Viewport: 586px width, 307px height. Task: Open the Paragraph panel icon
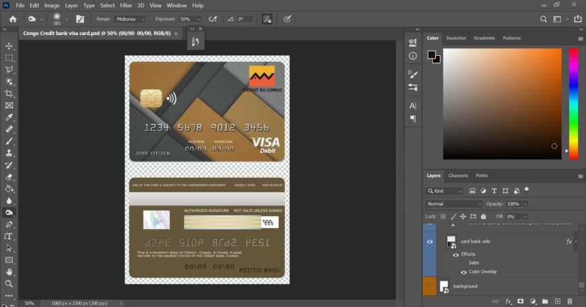pos(413,118)
